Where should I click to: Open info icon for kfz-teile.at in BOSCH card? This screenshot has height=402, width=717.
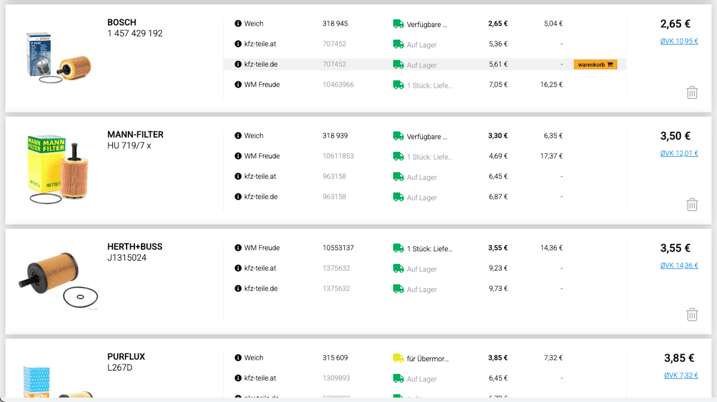(x=238, y=44)
